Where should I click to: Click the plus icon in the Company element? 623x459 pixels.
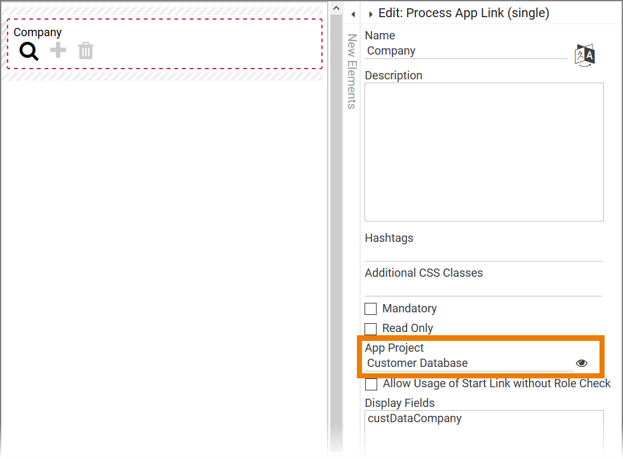58,51
